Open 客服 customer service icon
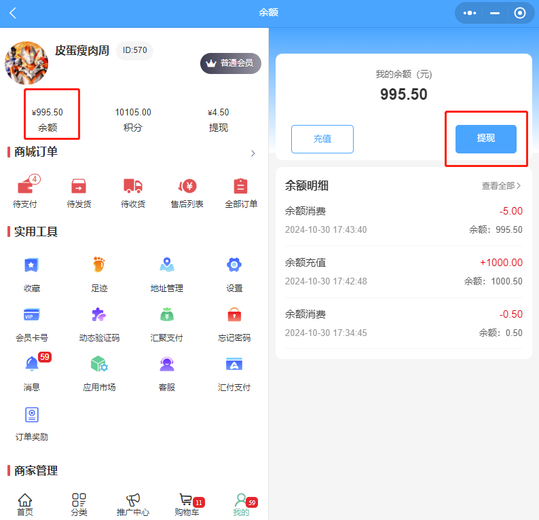Image resolution: width=539 pixels, height=520 pixels. click(167, 365)
